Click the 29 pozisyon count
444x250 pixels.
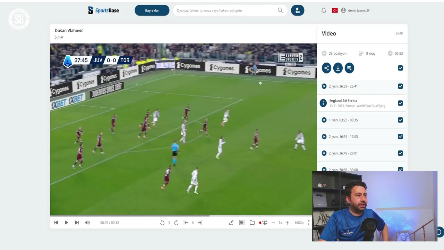coord(338,53)
